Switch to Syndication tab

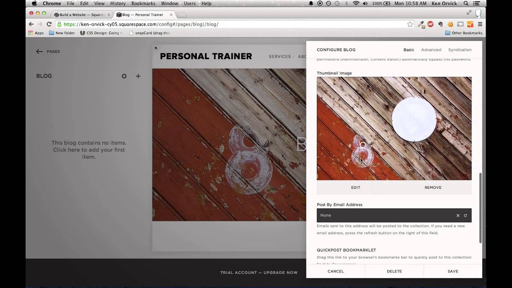[460, 50]
